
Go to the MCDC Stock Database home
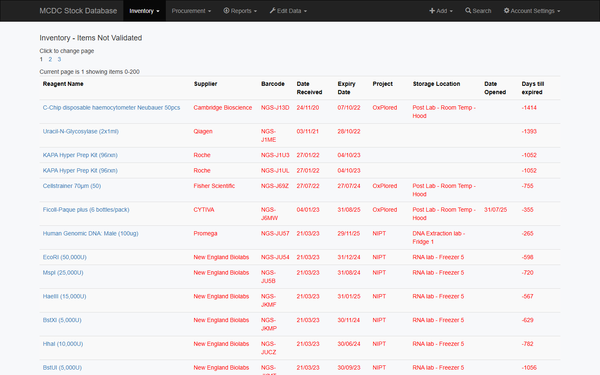(78, 11)
